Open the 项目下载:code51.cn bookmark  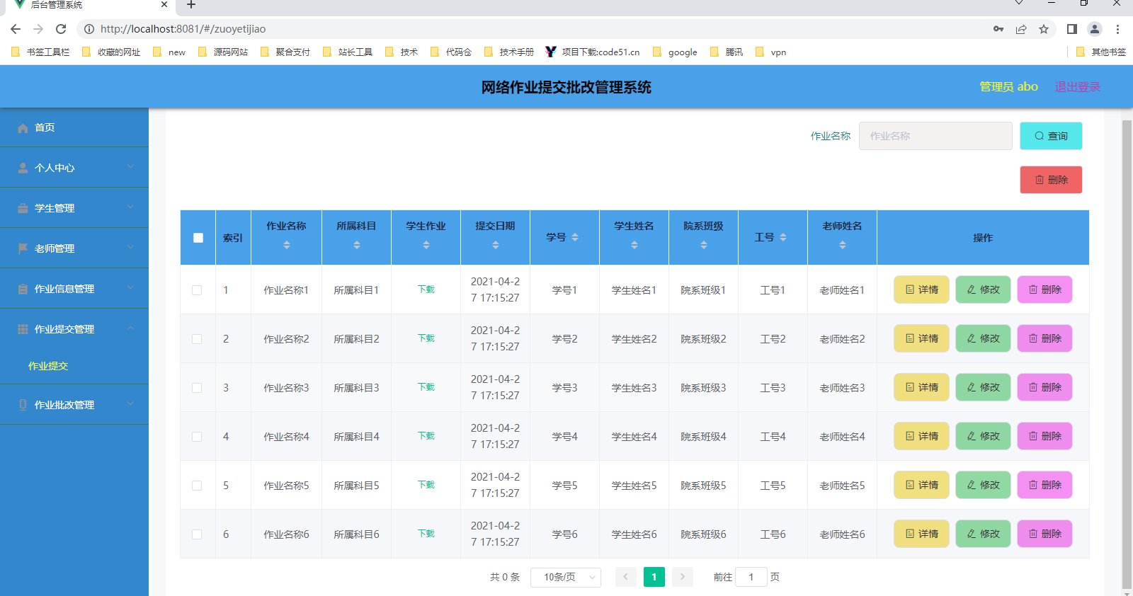(592, 52)
